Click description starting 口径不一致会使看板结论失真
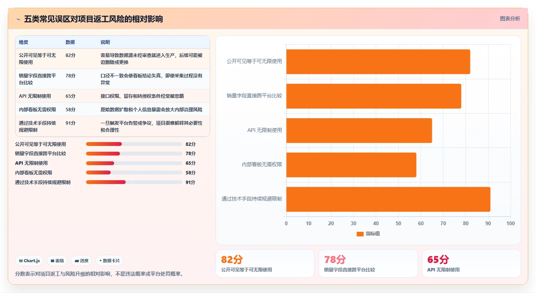536x293 pixels. tap(152, 79)
